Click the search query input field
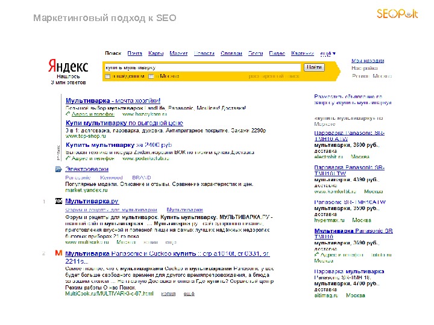434x325 pixels. point(203,67)
